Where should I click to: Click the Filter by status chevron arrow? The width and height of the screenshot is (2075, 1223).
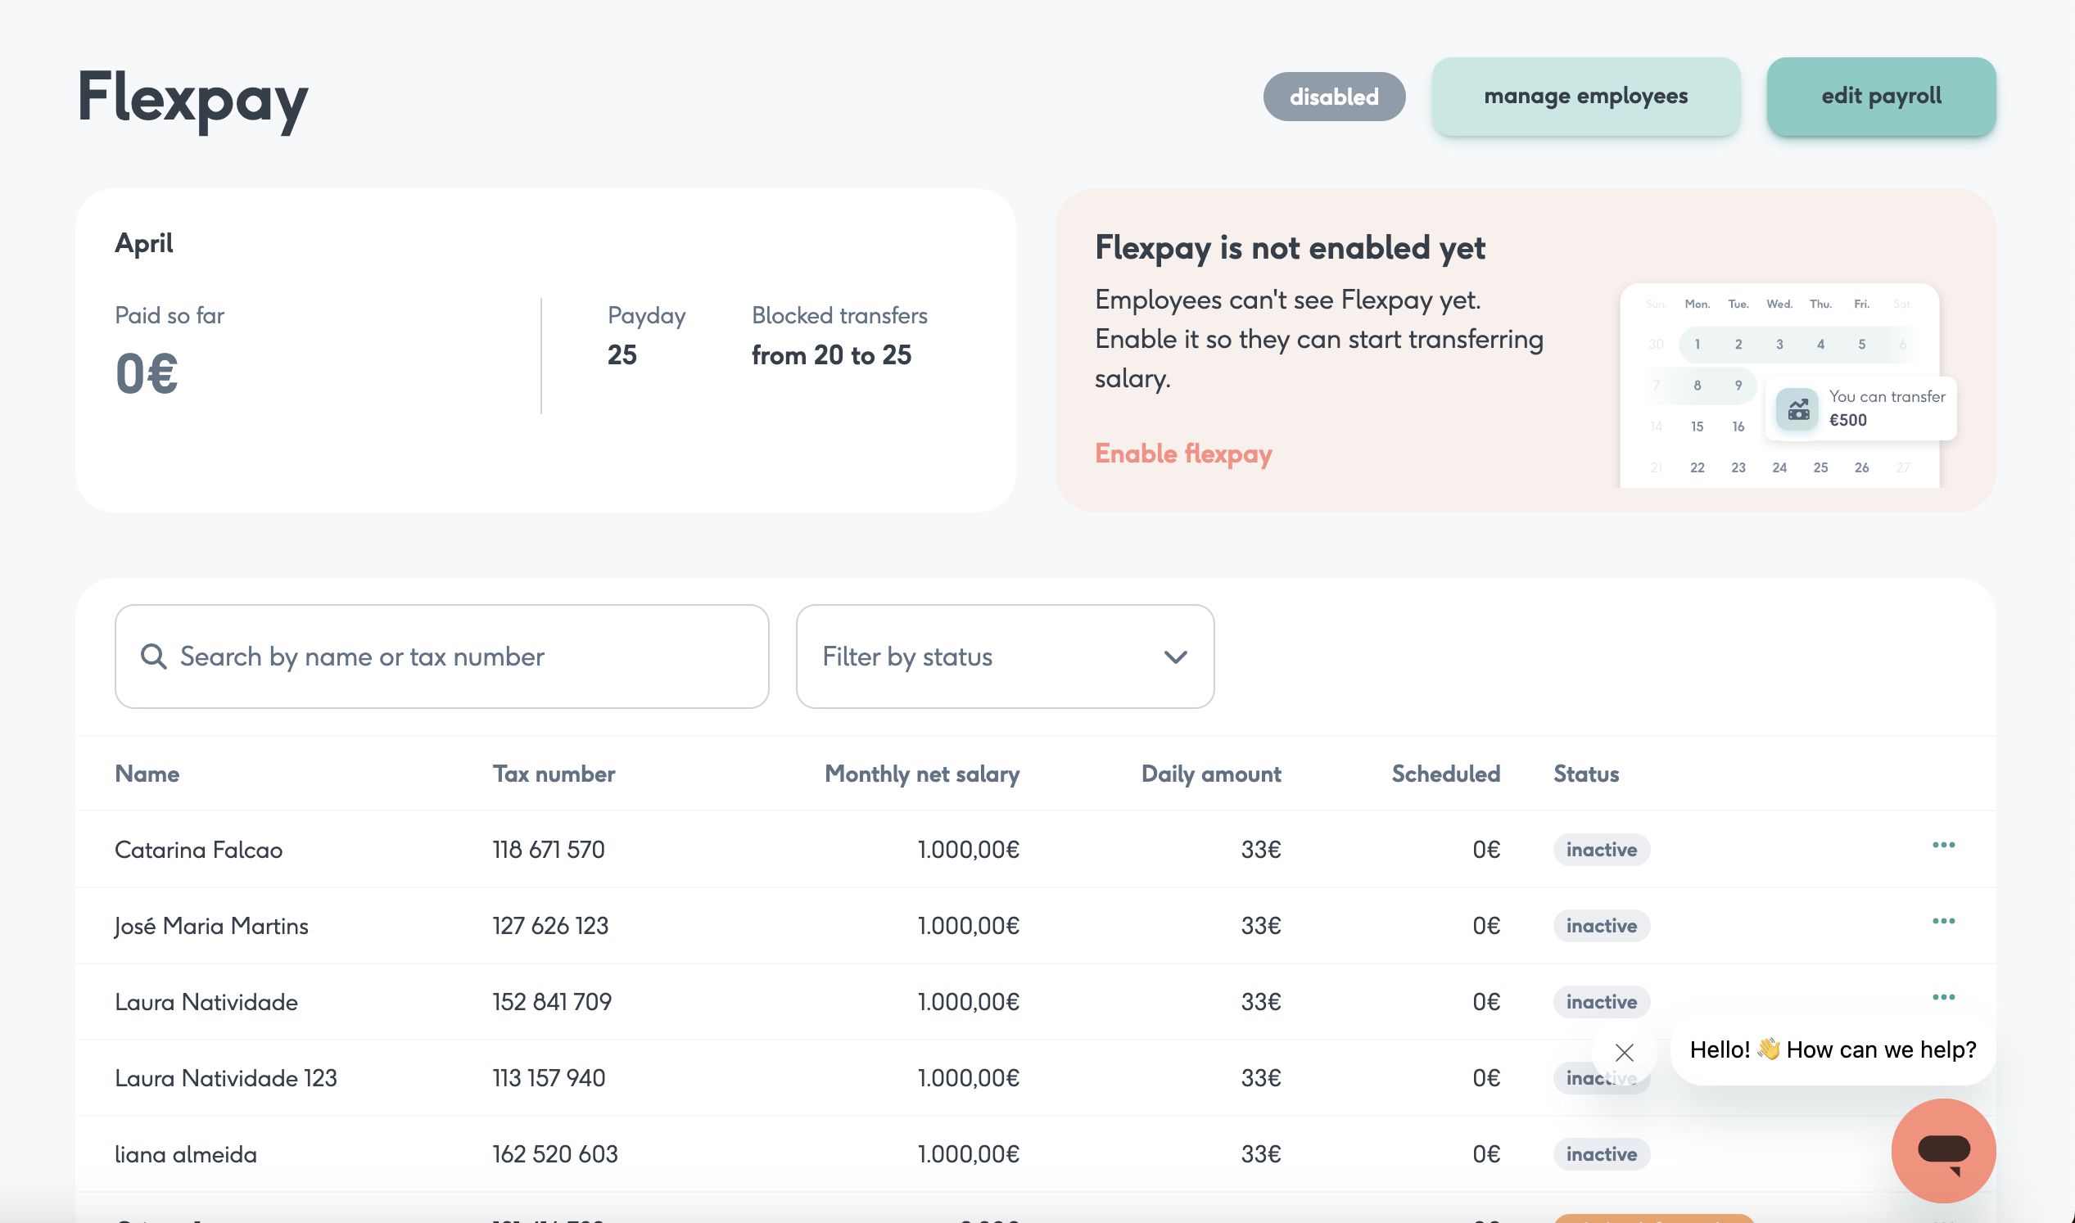[x=1176, y=657]
